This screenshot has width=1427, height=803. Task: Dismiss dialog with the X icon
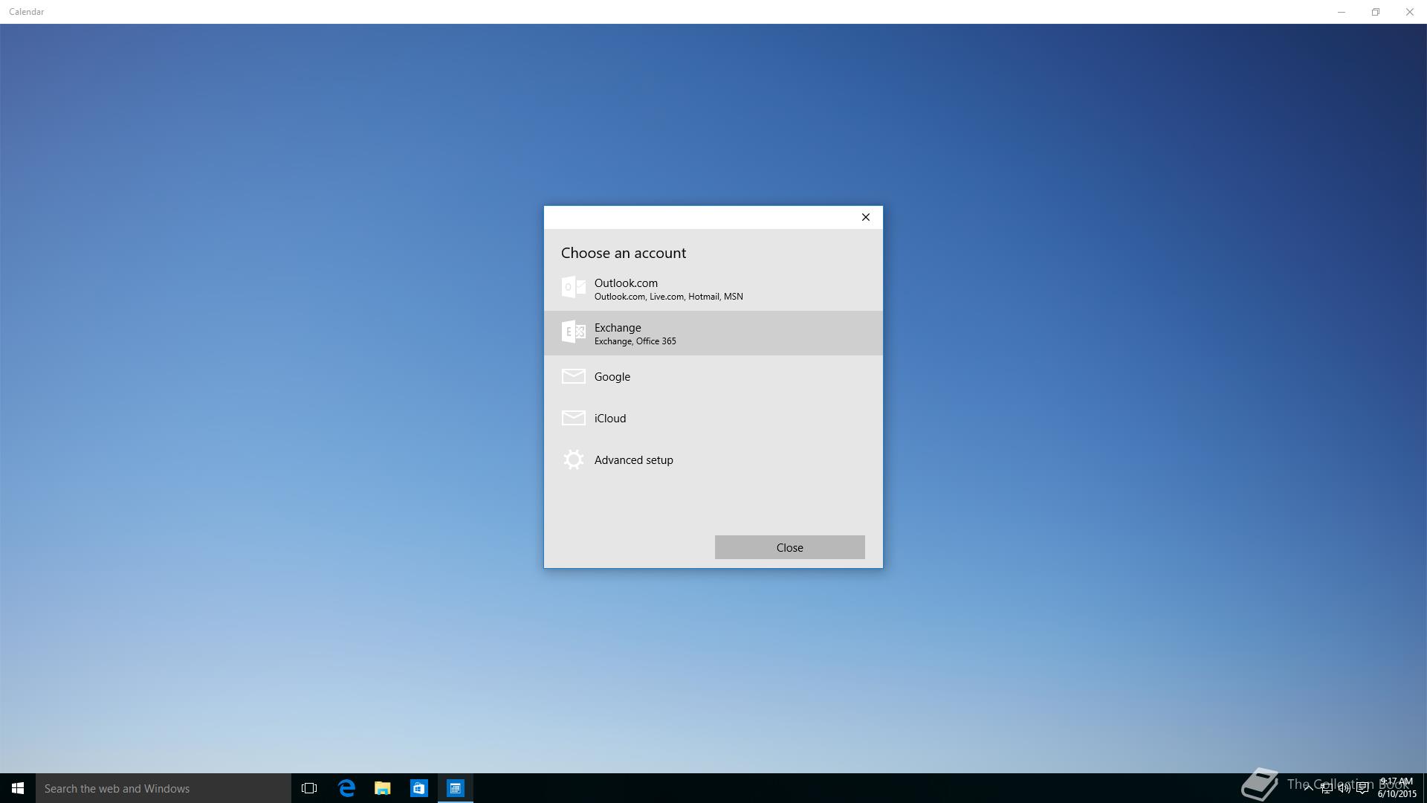click(865, 217)
